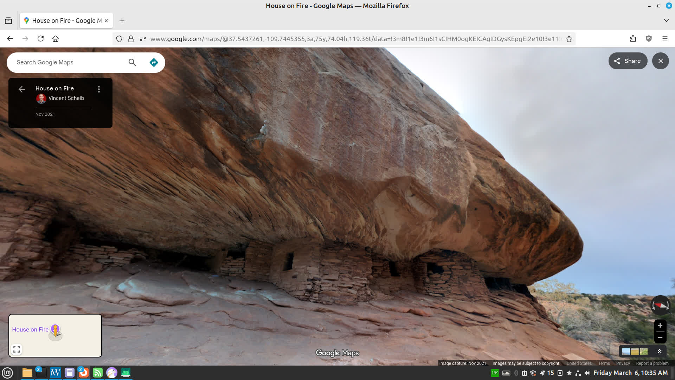This screenshot has width=675, height=380.
Task: Zoom out with the minus button
Action: pos(660,337)
